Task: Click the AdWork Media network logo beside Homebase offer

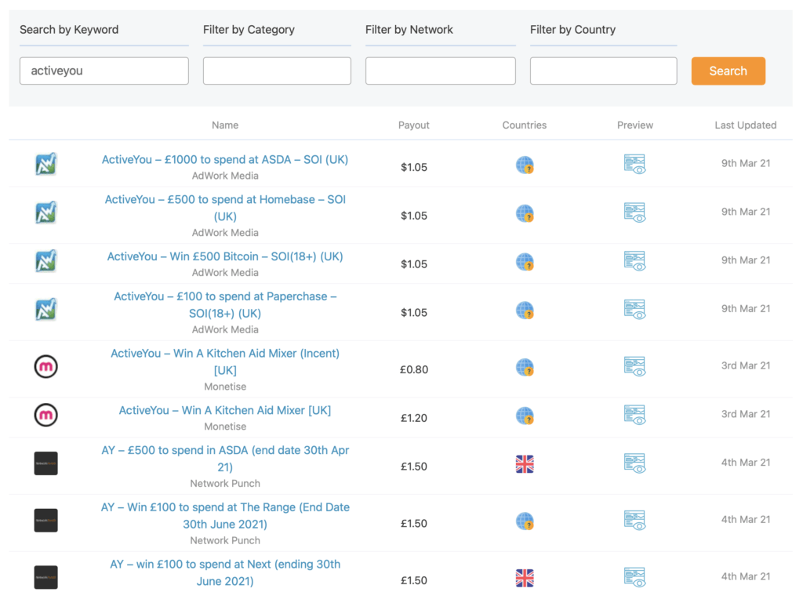Action: click(x=45, y=212)
